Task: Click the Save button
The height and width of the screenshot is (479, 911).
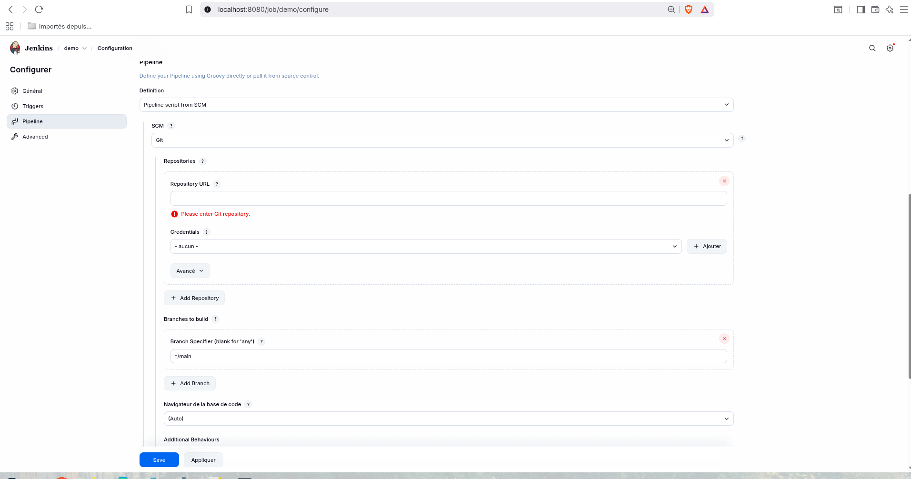Action: point(159,460)
